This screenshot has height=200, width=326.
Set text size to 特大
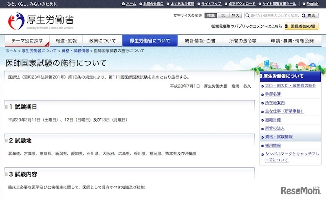pos(236,16)
